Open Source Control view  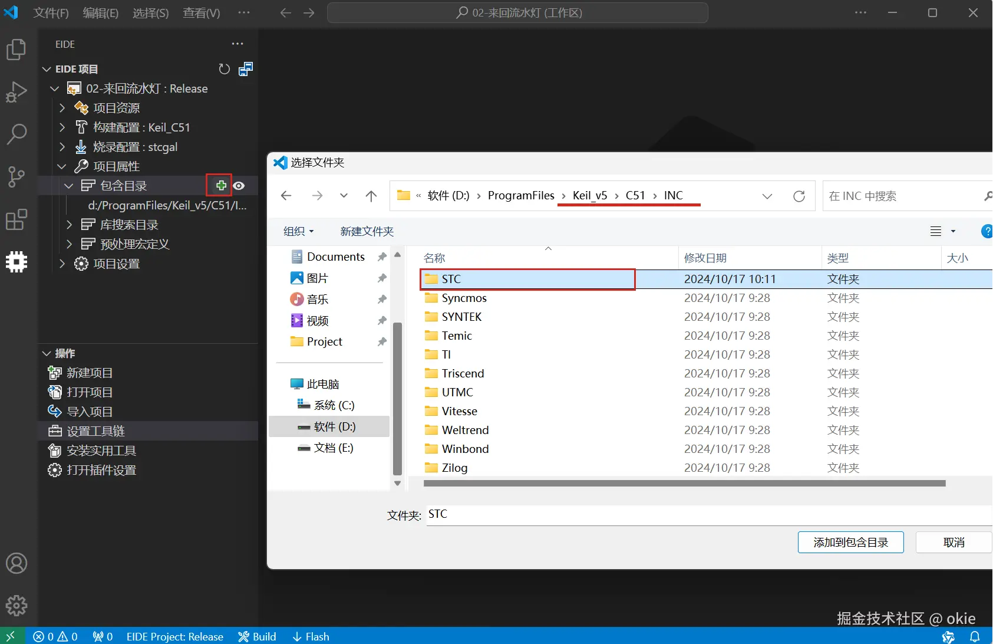pos(17,177)
